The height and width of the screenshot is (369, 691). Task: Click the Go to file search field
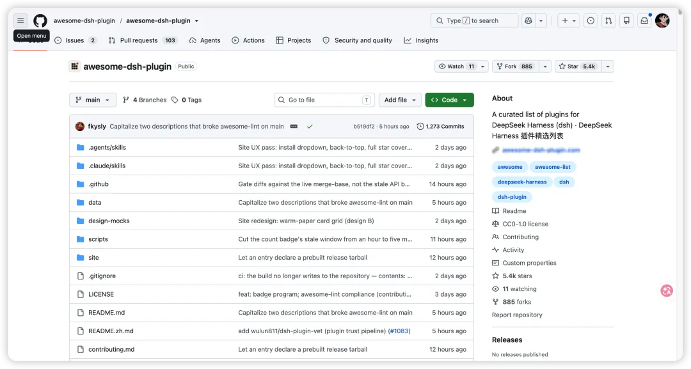click(324, 100)
